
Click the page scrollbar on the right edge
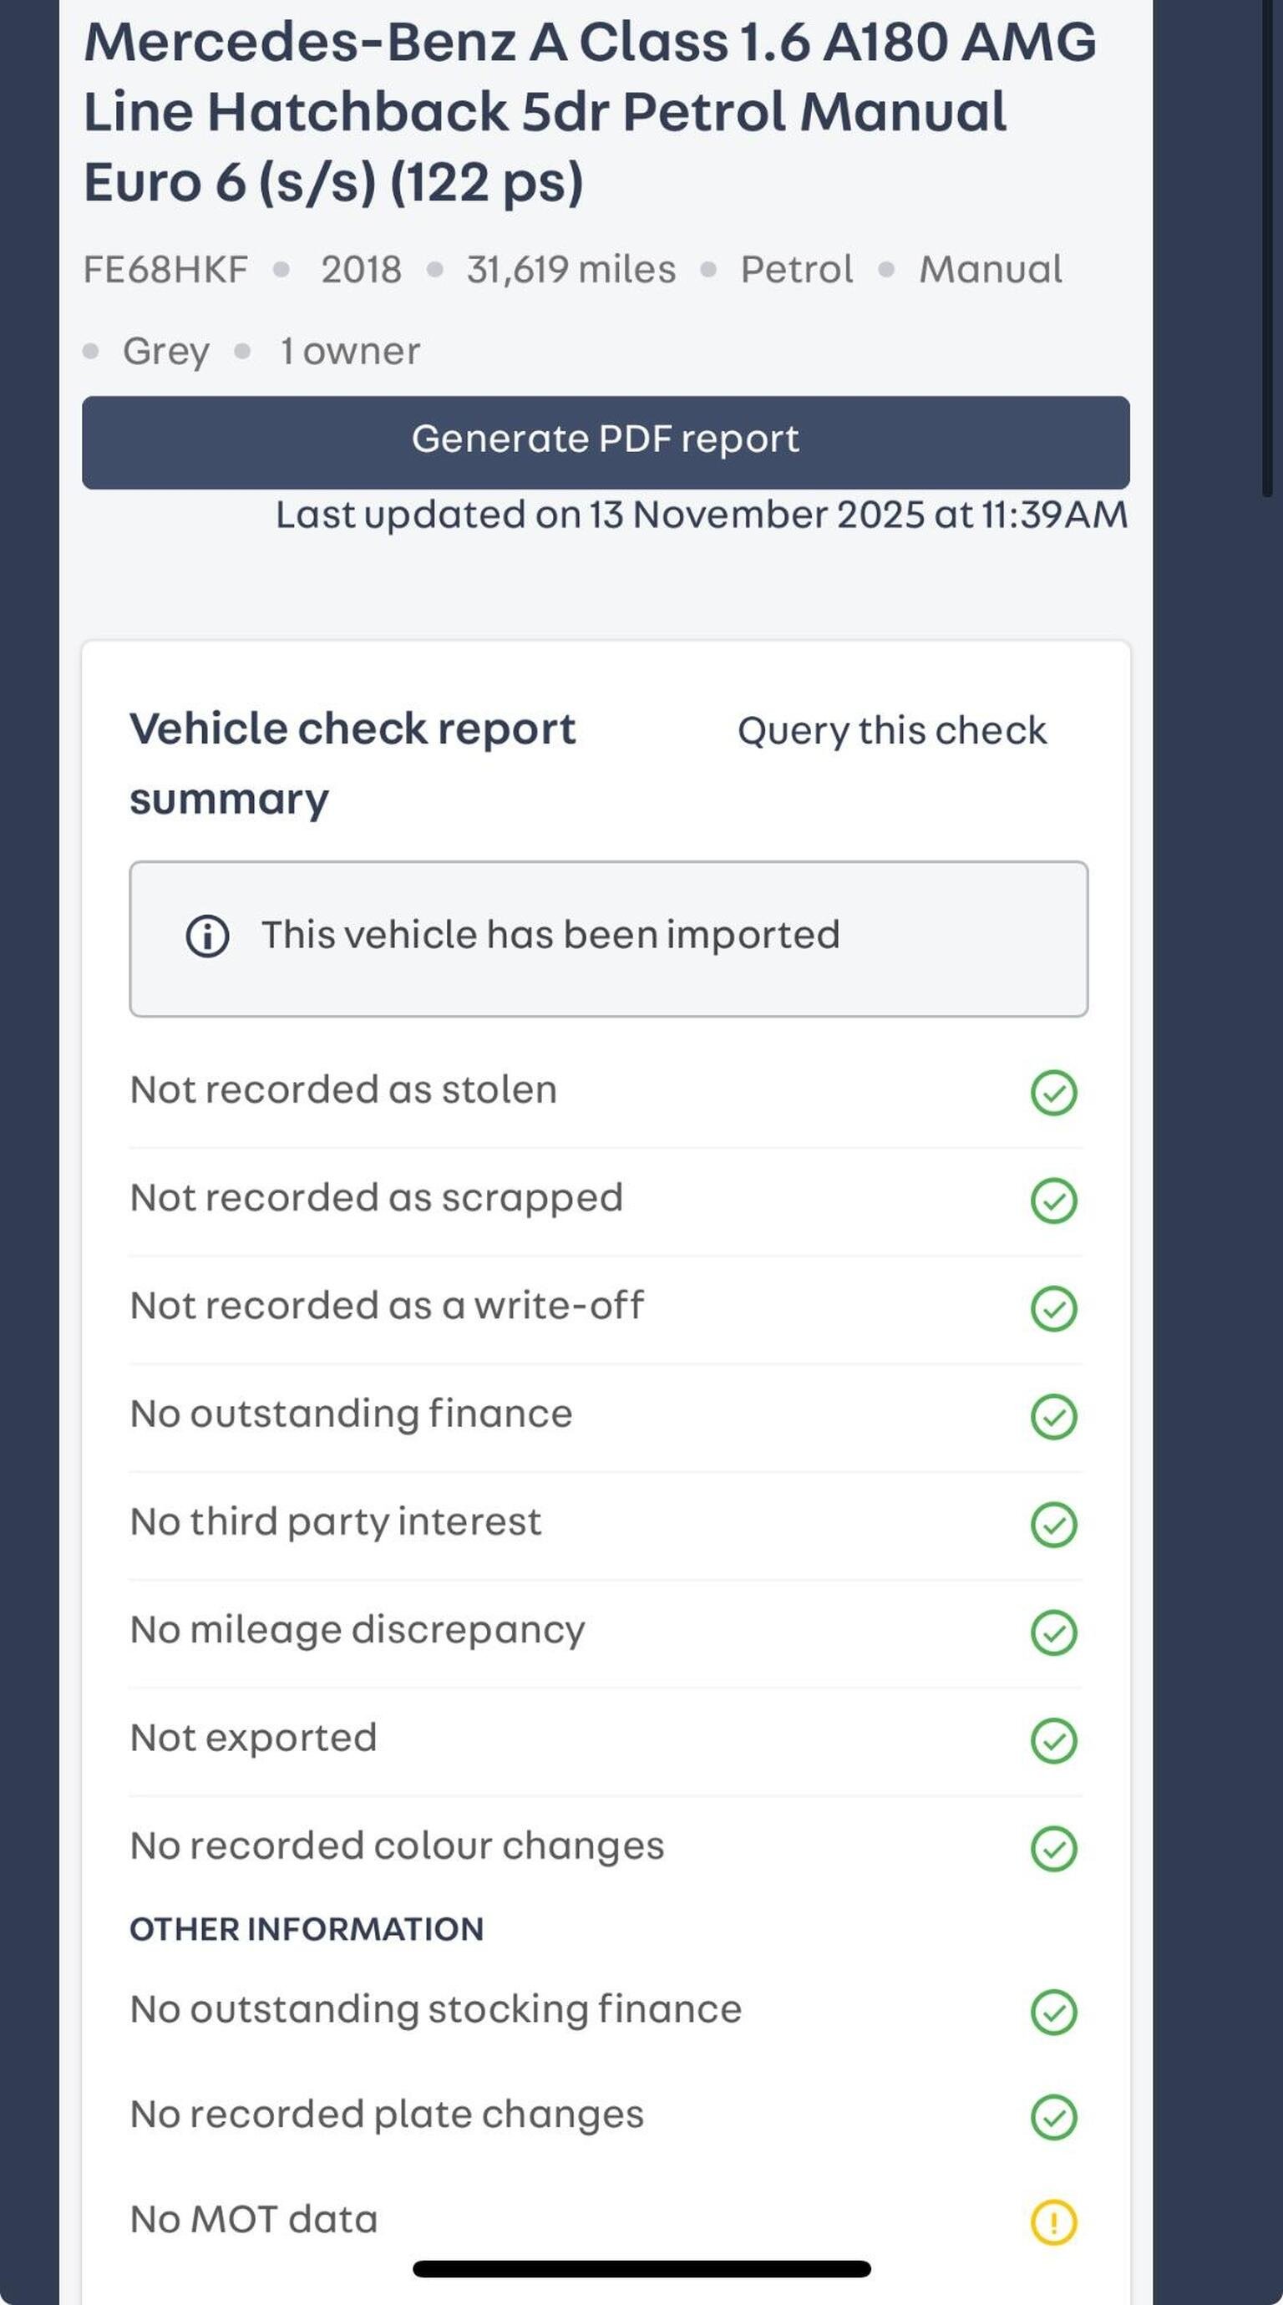pyautogui.click(x=1267, y=251)
